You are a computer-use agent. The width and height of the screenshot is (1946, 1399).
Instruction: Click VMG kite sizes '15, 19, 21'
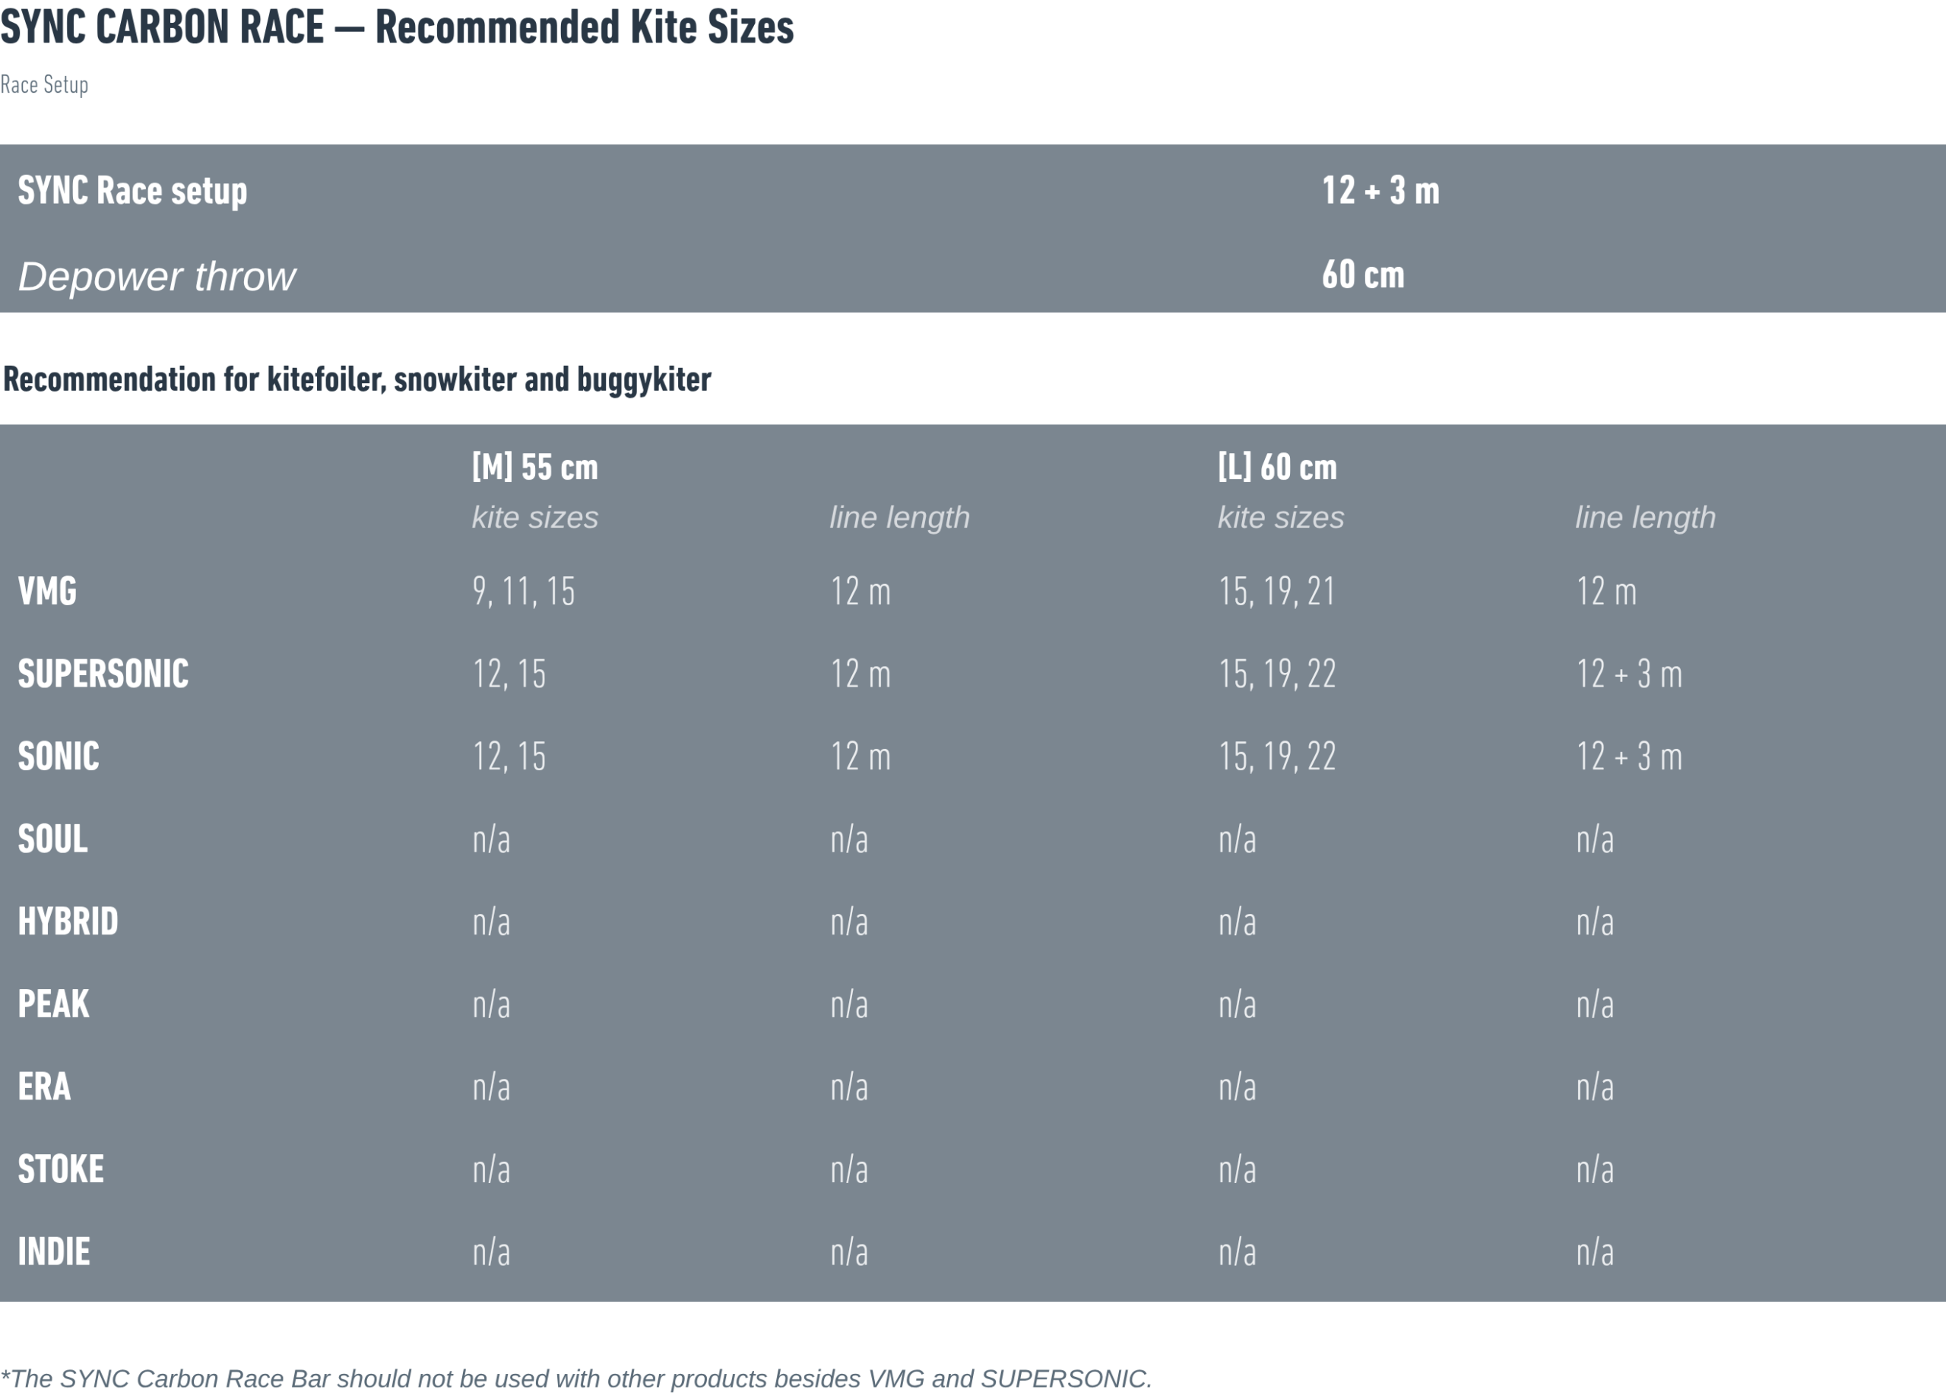(x=1277, y=592)
